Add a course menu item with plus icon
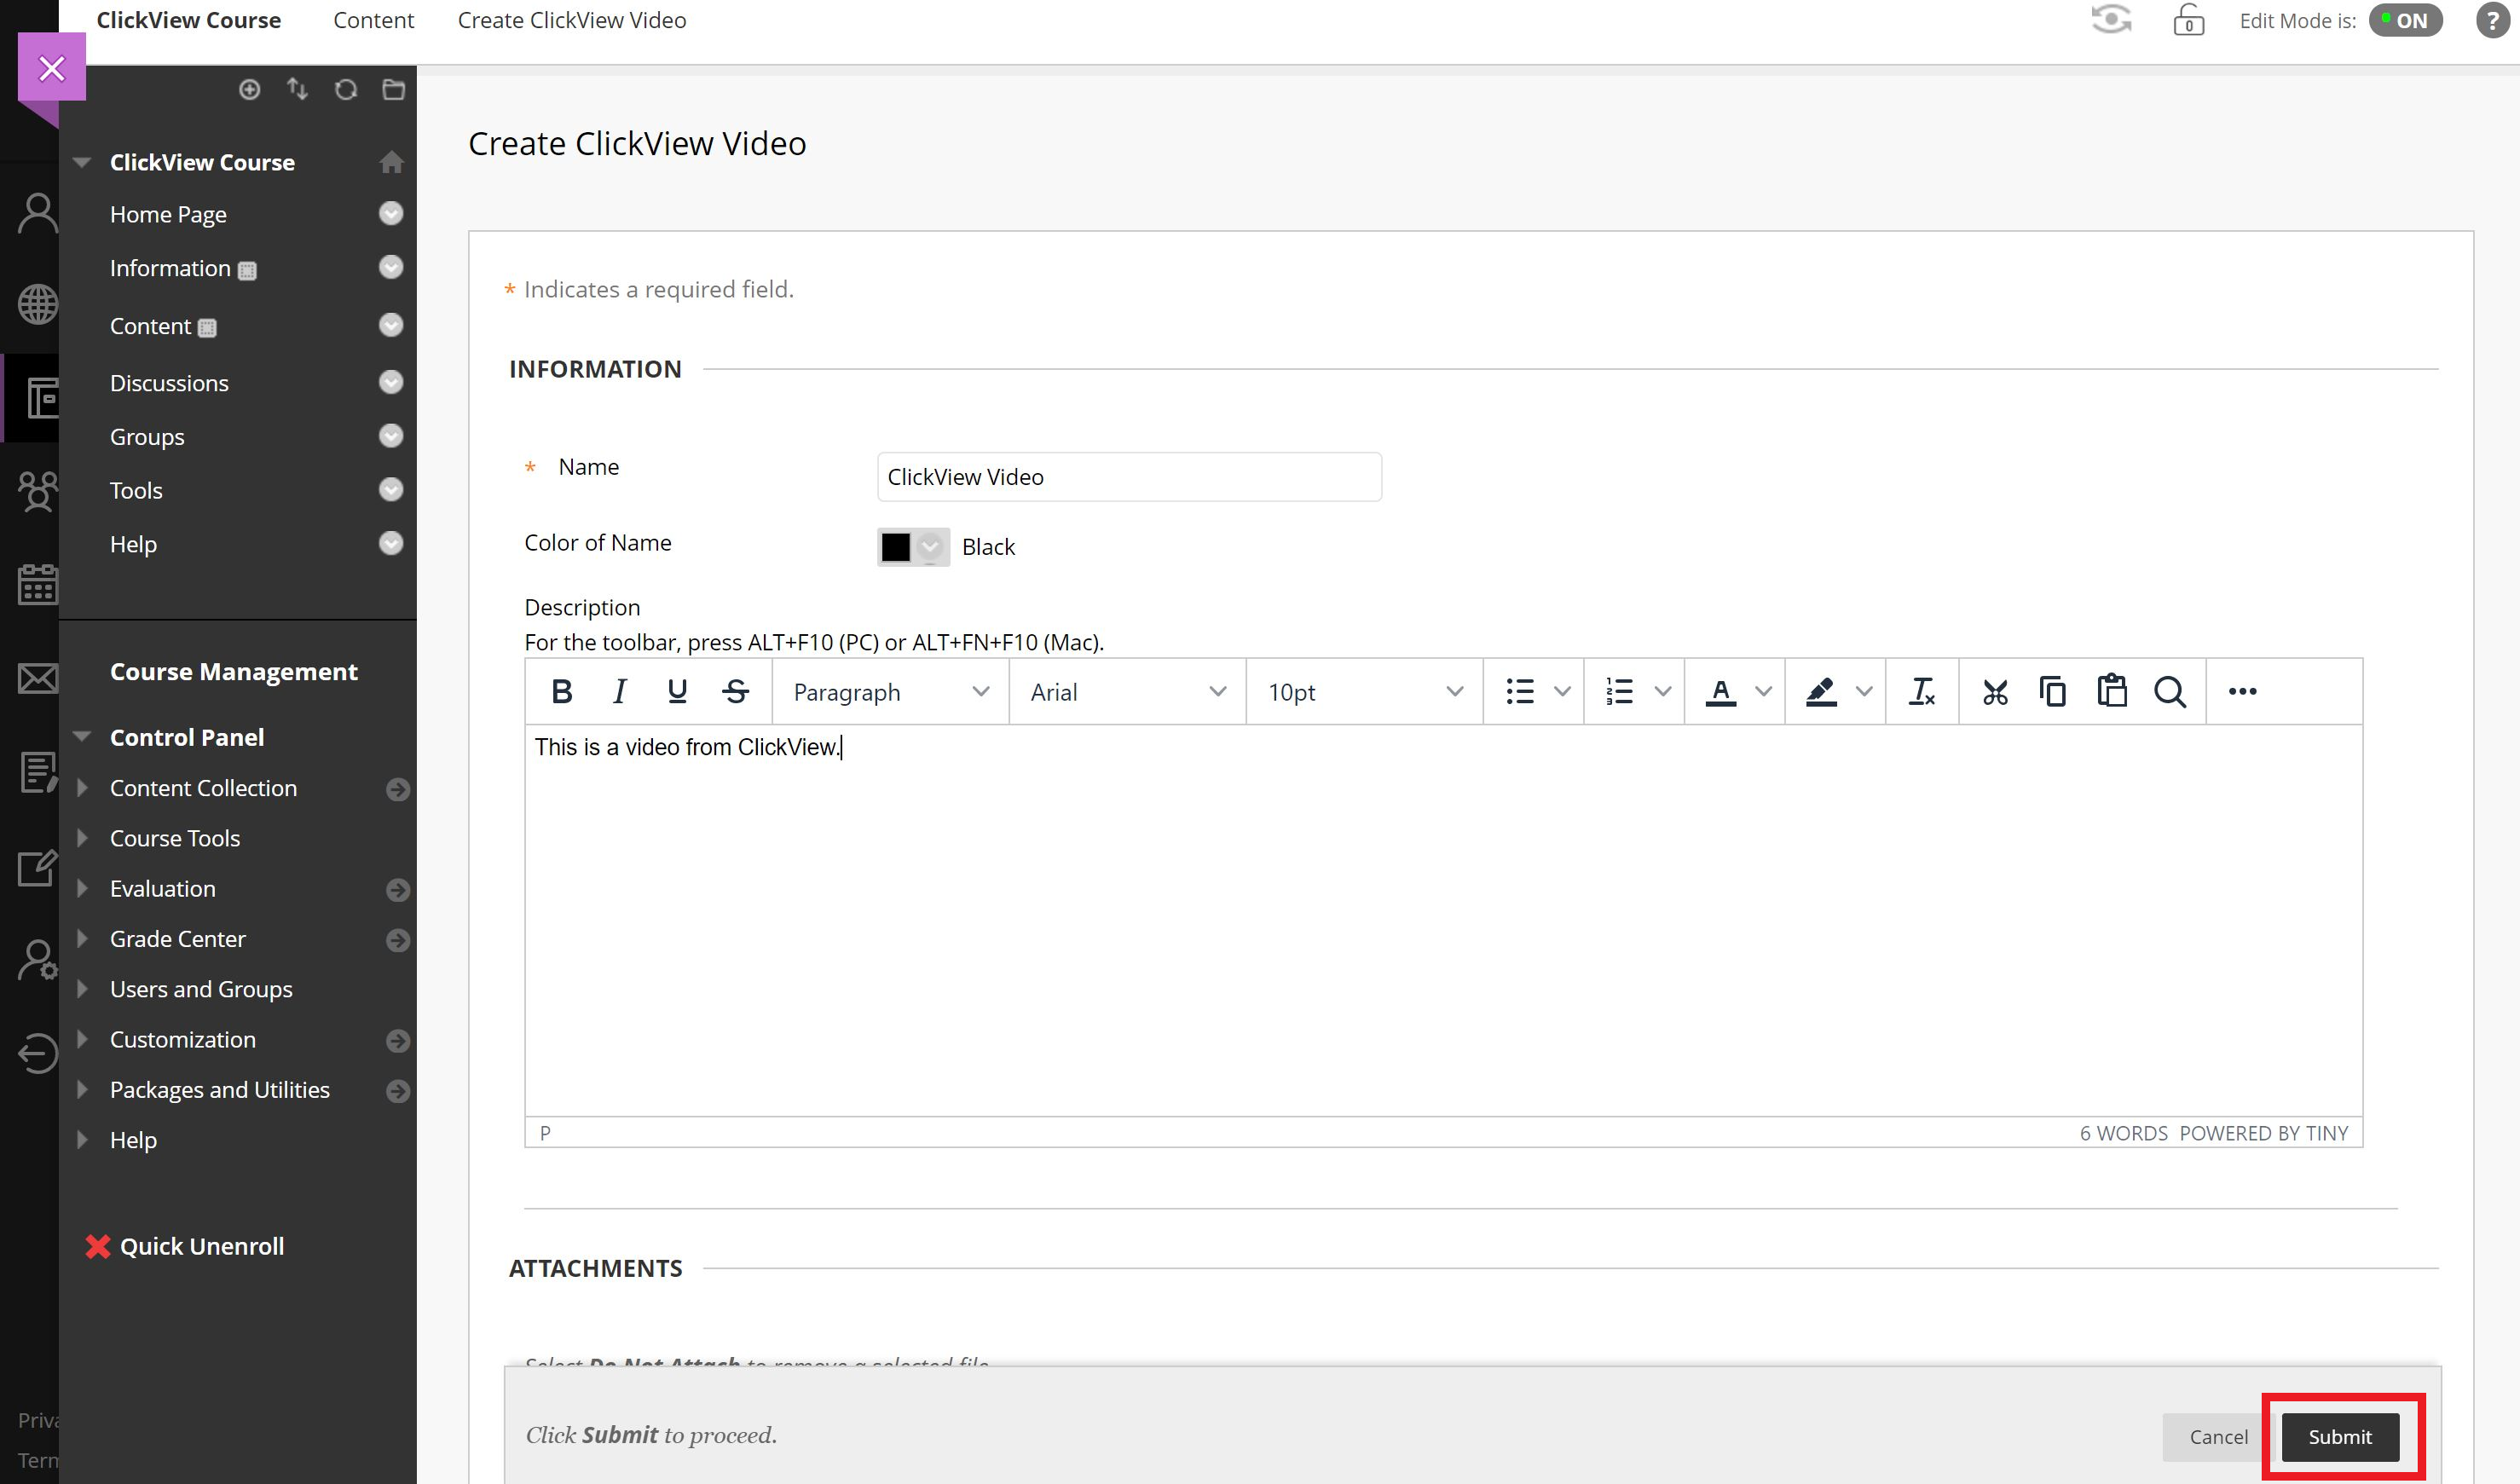This screenshot has width=2520, height=1484. pyautogui.click(x=250, y=90)
